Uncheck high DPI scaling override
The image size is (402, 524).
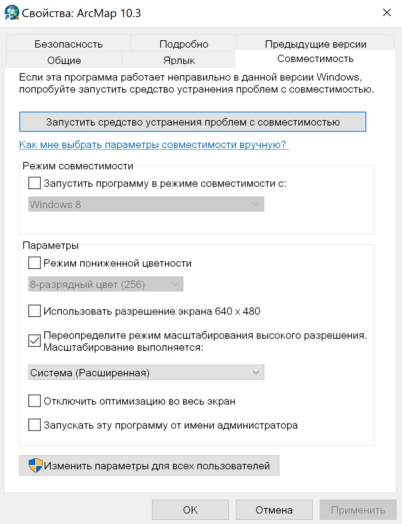pyautogui.click(x=35, y=341)
